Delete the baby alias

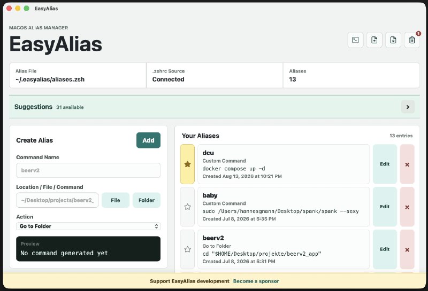(407, 207)
